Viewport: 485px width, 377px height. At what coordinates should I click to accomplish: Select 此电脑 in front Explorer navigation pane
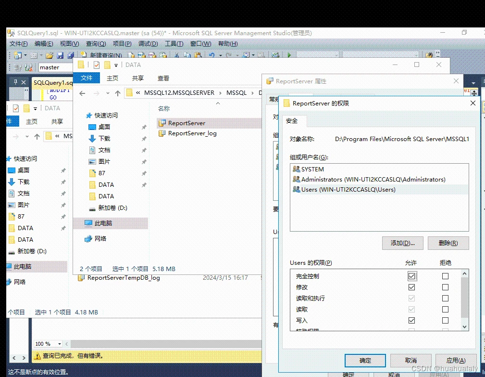click(x=103, y=223)
